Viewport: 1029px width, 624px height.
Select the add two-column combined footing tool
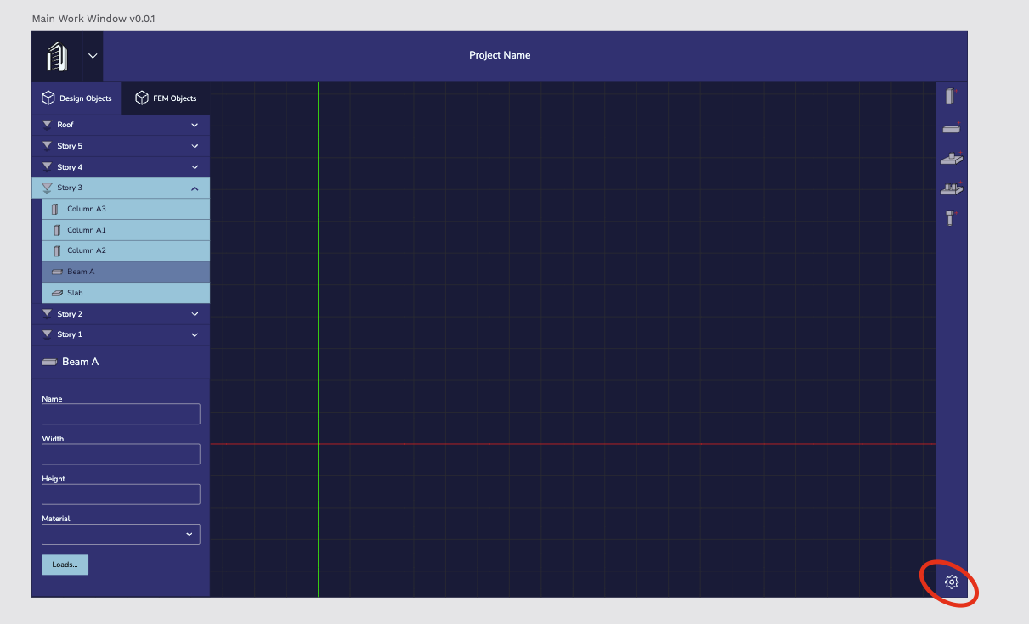[x=951, y=188]
